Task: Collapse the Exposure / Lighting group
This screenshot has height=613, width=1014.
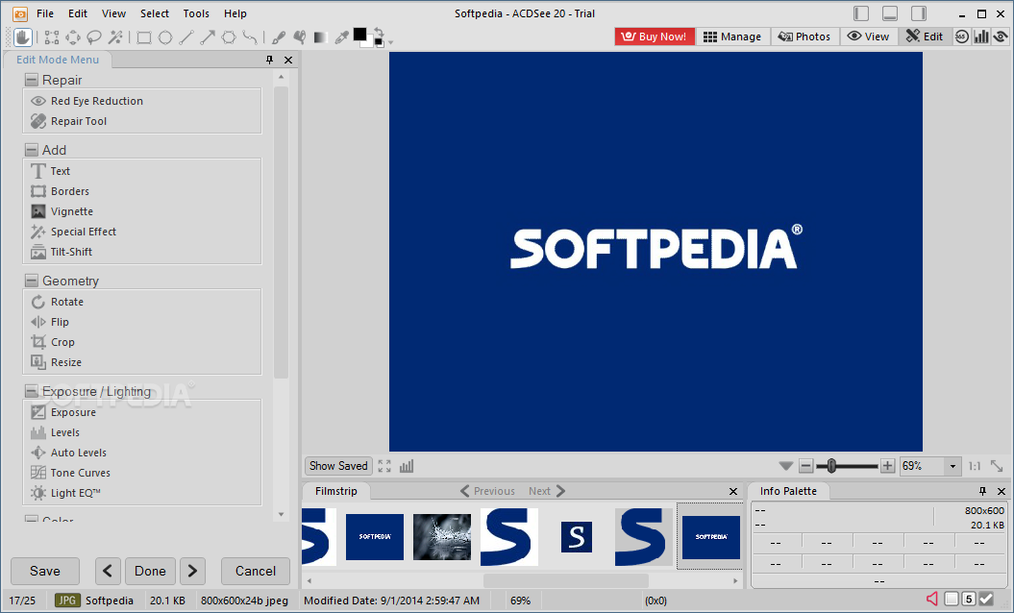Action: [x=31, y=391]
